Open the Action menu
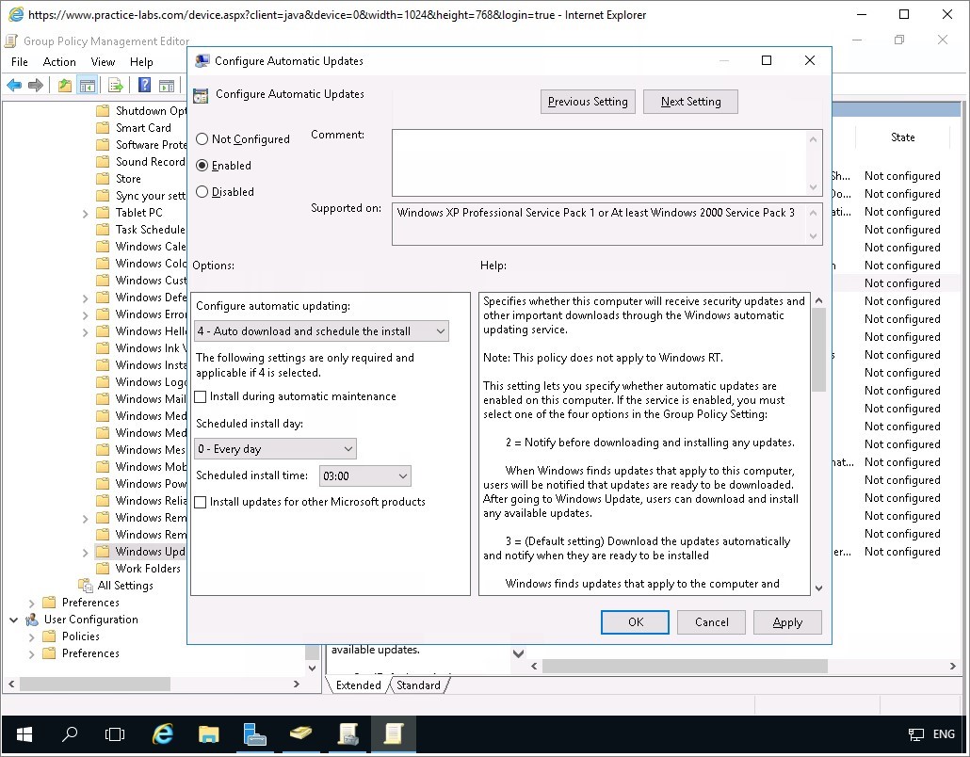The image size is (970, 757). pos(59,62)
